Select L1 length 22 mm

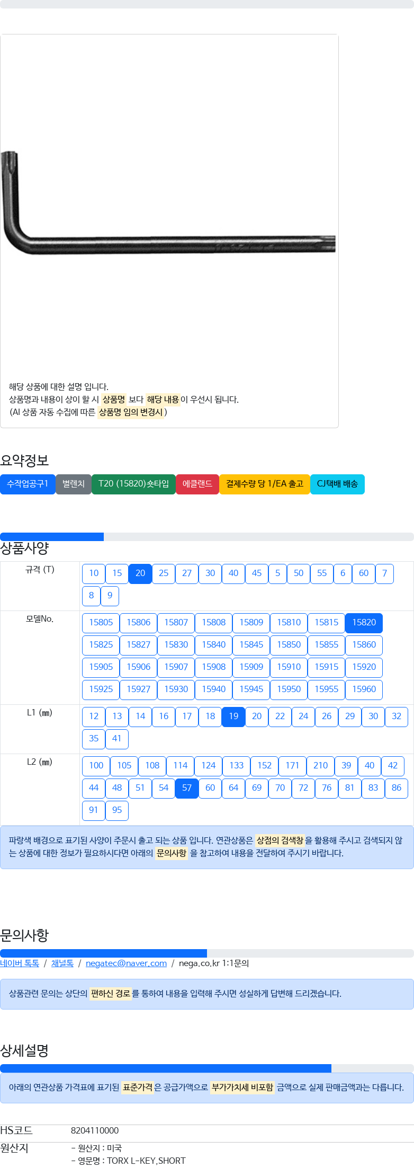[x=280, y=716]
